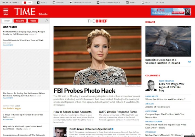Click Cyd Zeigler author name

pyautogui.click(x=151, y=132)
